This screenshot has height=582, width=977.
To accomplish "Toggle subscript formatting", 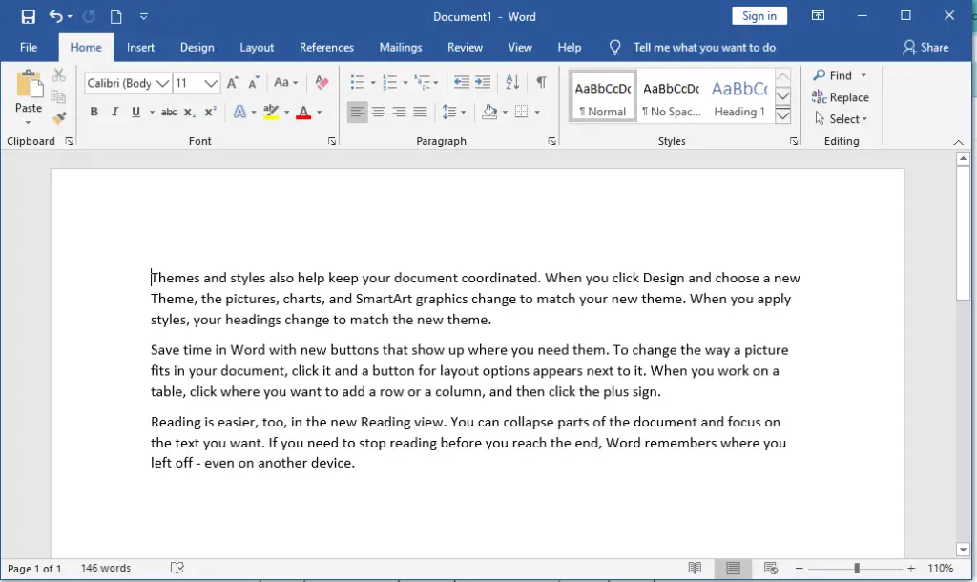I will pos(190,112).
